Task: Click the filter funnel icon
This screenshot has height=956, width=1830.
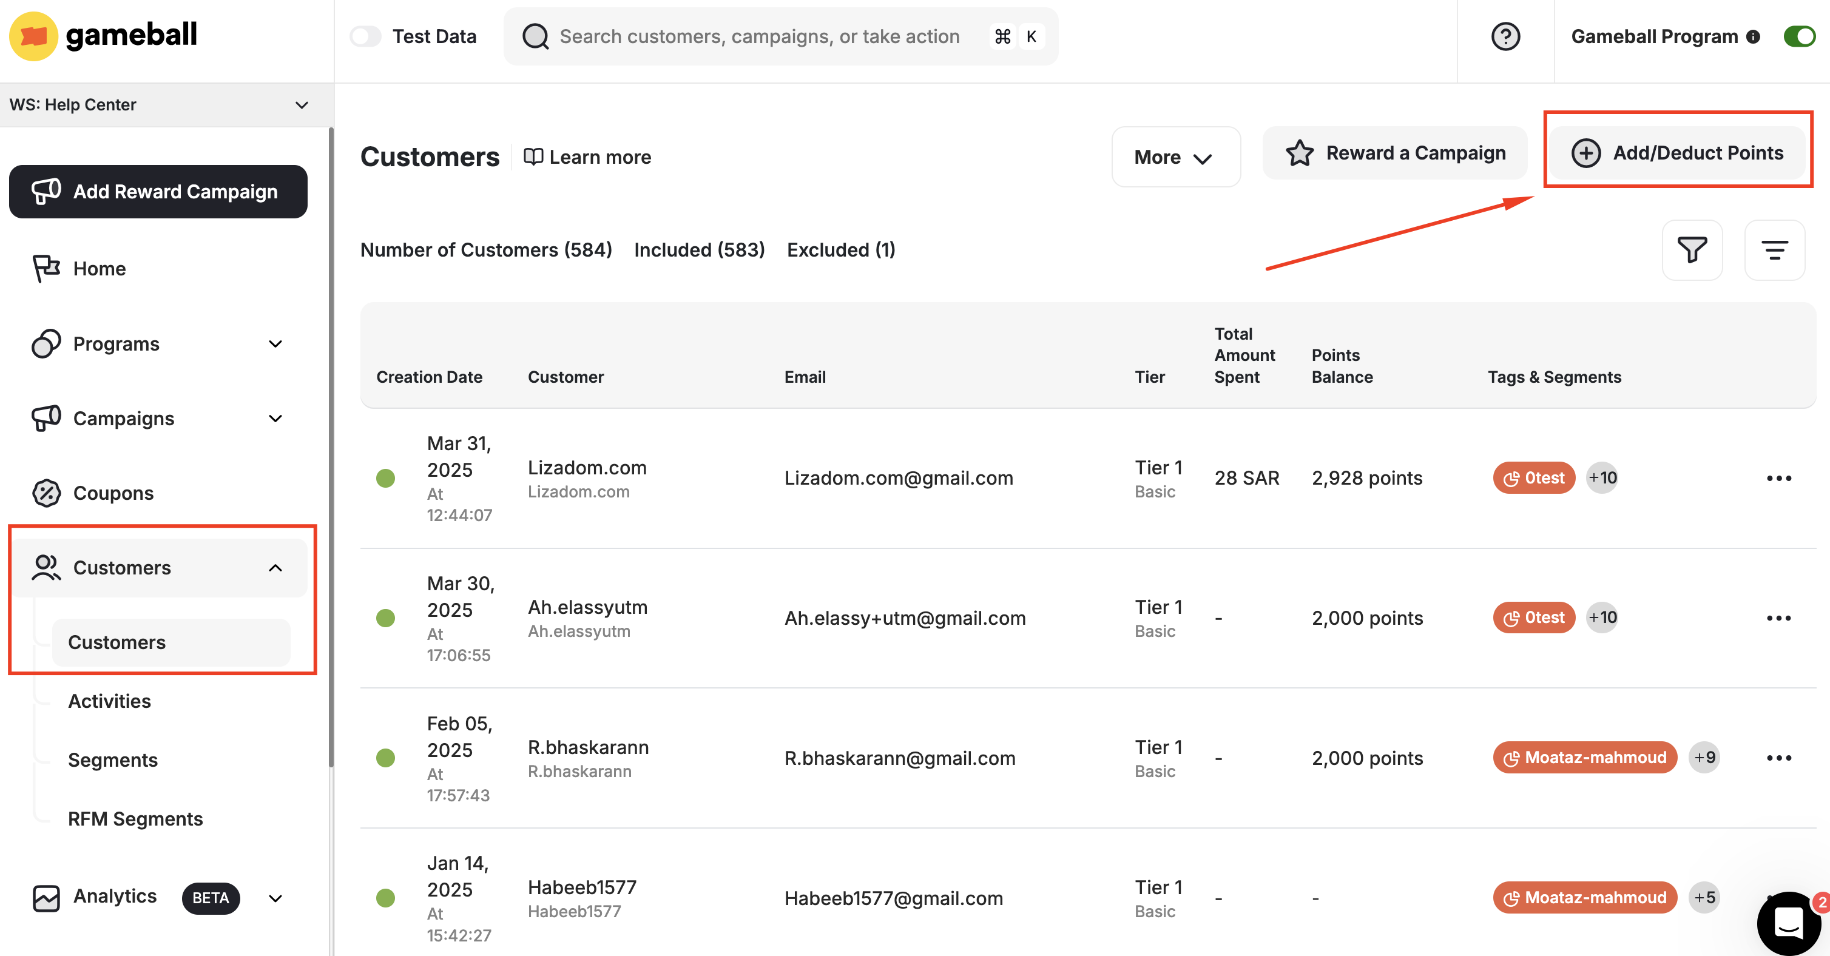Action: pos(1692,250)
